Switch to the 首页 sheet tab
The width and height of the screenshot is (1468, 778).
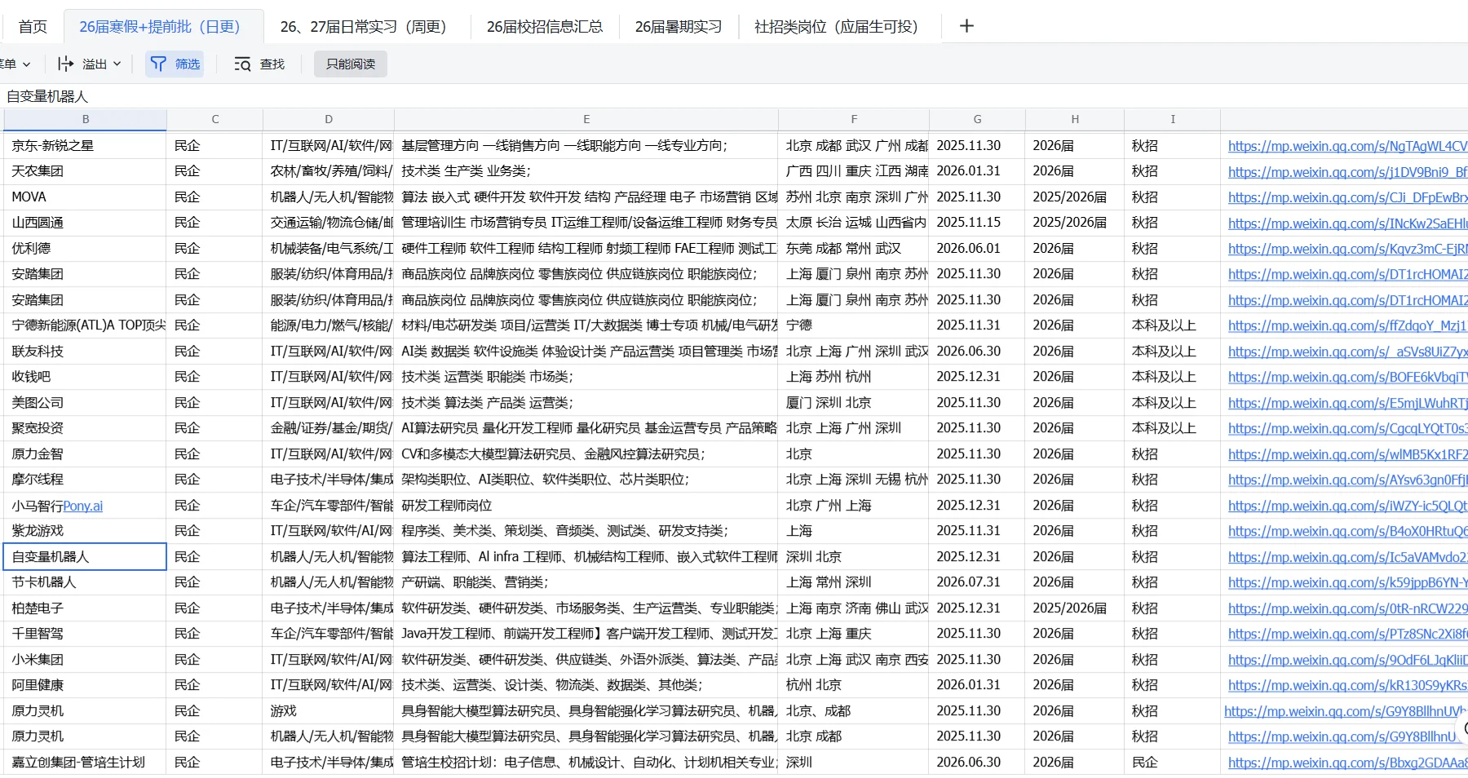pos(33,26)
